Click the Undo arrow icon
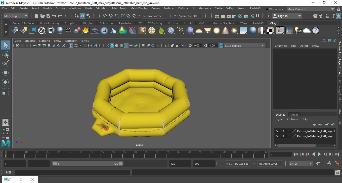Screen dimensions: 342x183 tap(54, 16)
